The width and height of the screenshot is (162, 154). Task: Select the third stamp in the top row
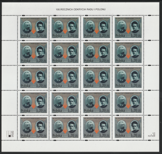97,28
